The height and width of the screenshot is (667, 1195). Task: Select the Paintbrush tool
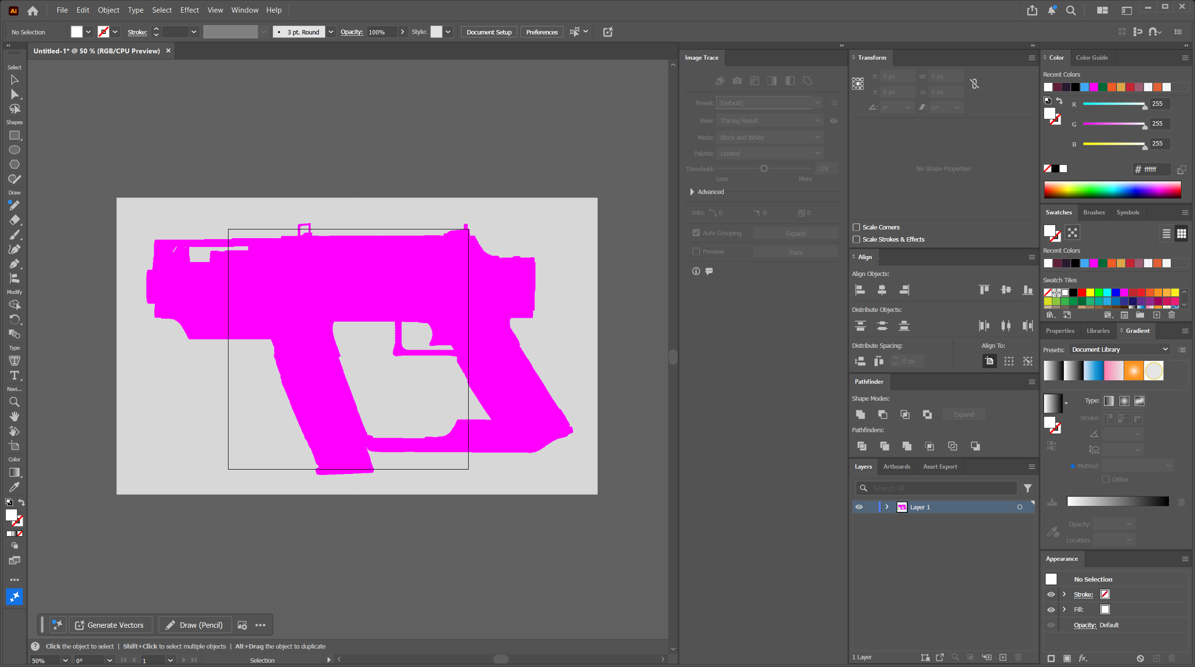pos(14,235)
